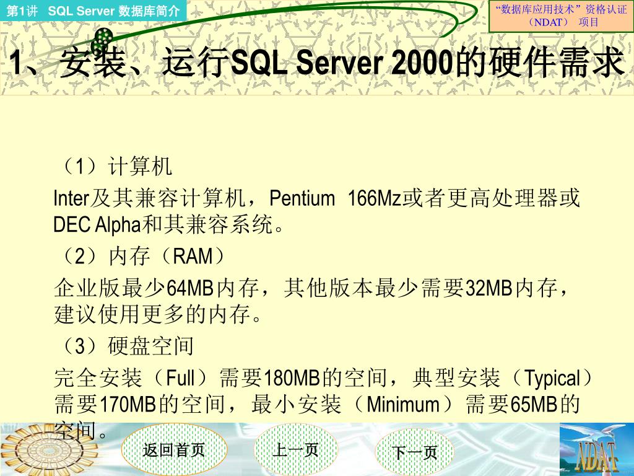Click the 返回首页 button

pos(174,450)
